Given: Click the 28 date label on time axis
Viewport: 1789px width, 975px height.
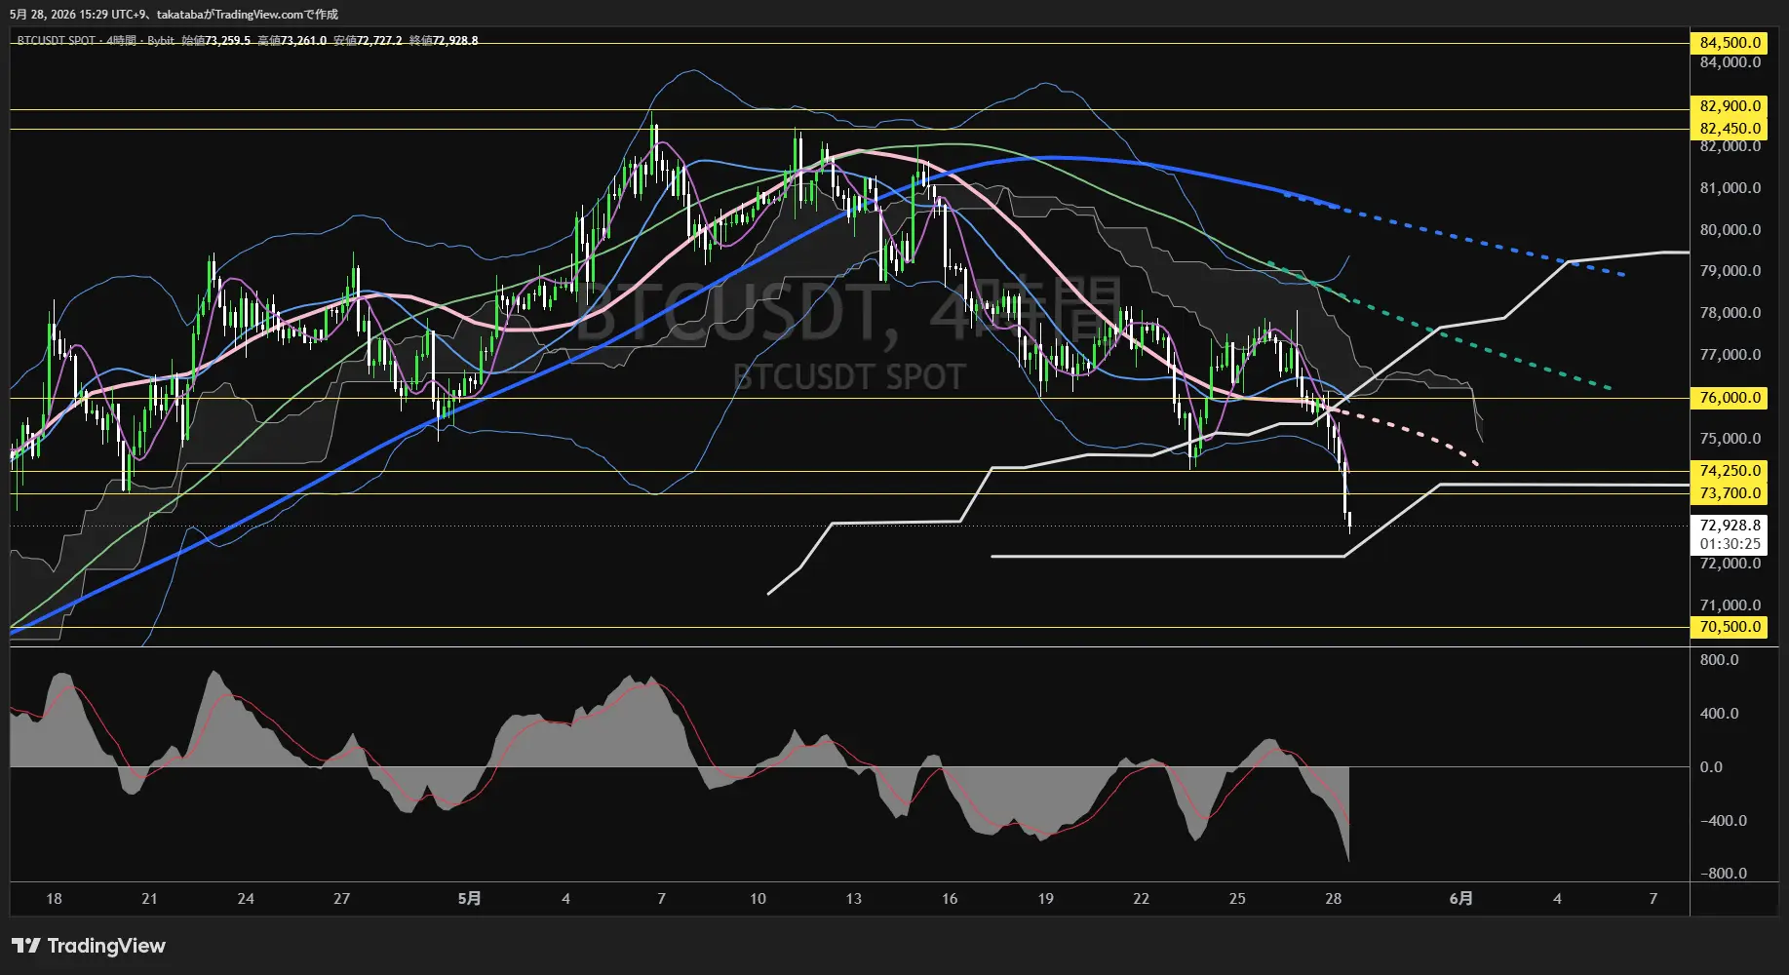Looking at the screenshot, I should coord(1333,899).
